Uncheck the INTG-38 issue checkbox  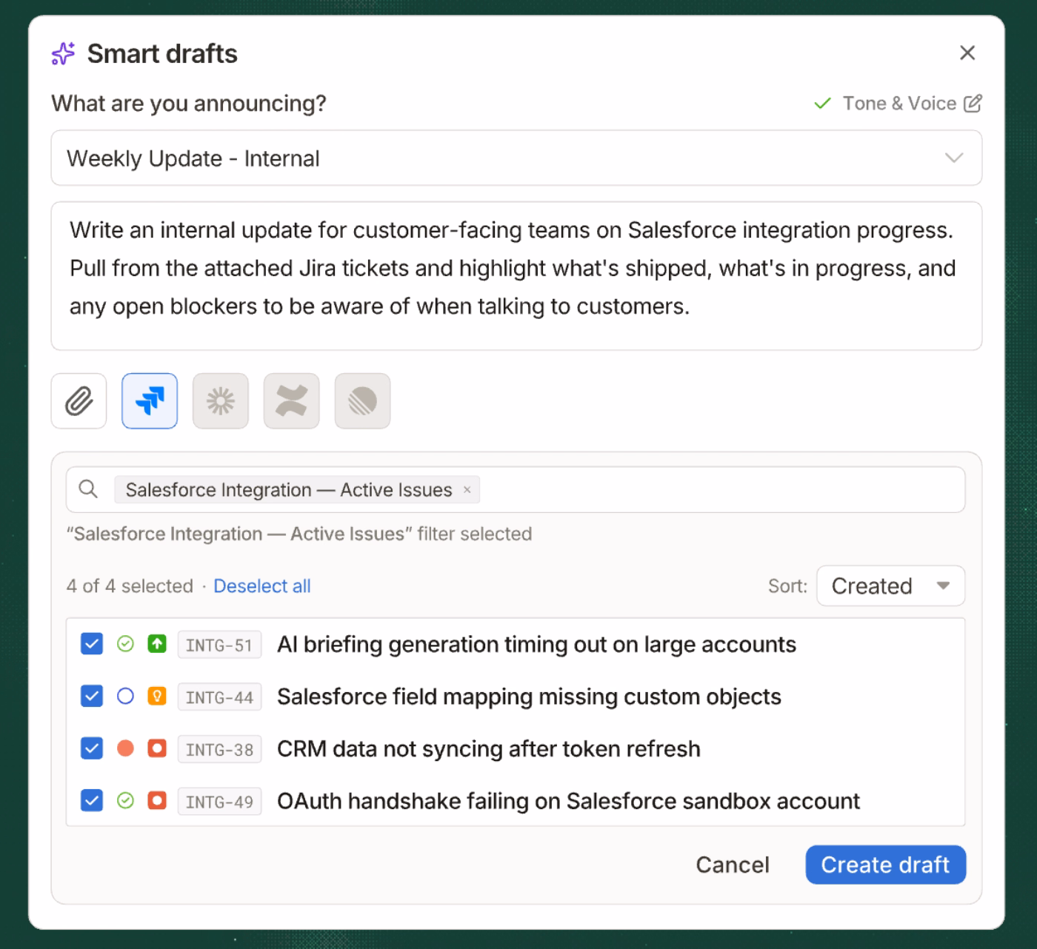click(91, 748)
